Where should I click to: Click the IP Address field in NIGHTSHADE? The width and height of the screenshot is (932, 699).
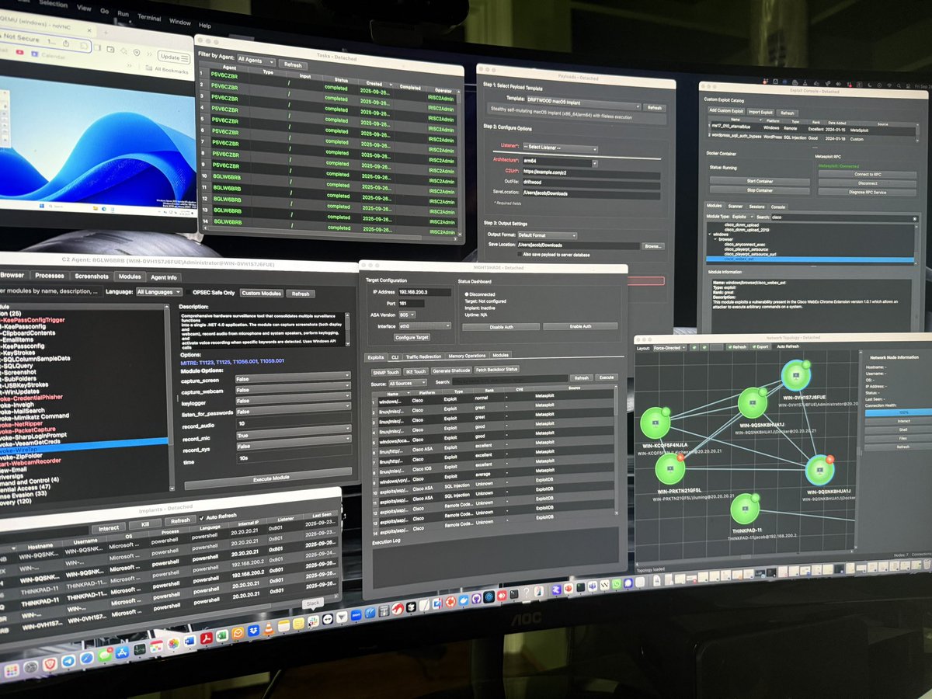425,292
